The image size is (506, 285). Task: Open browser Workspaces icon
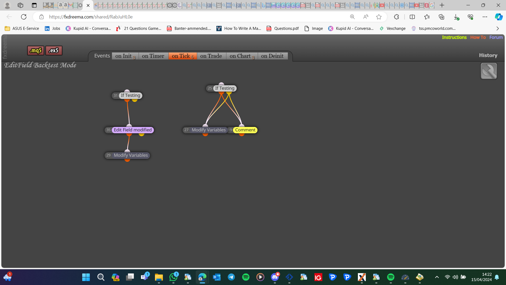20,5
